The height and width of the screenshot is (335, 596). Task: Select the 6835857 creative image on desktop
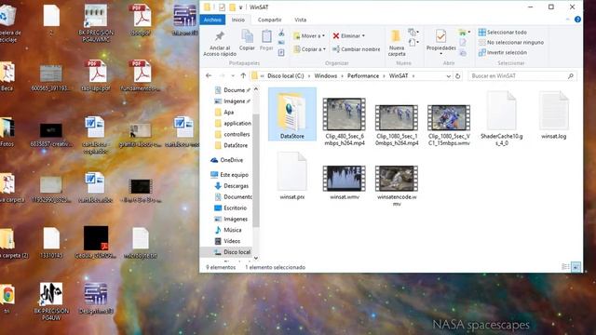point(51,135)
